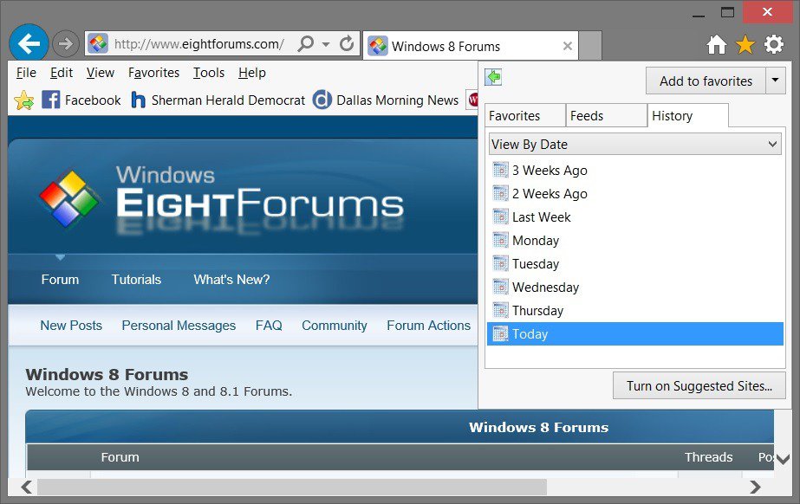This screenshot has height=504, width=800.
Task: Select the Windows 8 Forums browser tab
Action: tap(470, 46)
